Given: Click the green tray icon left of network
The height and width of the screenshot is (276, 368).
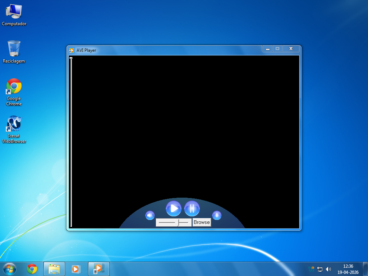Looking at the screenshot, I should 312,269.
